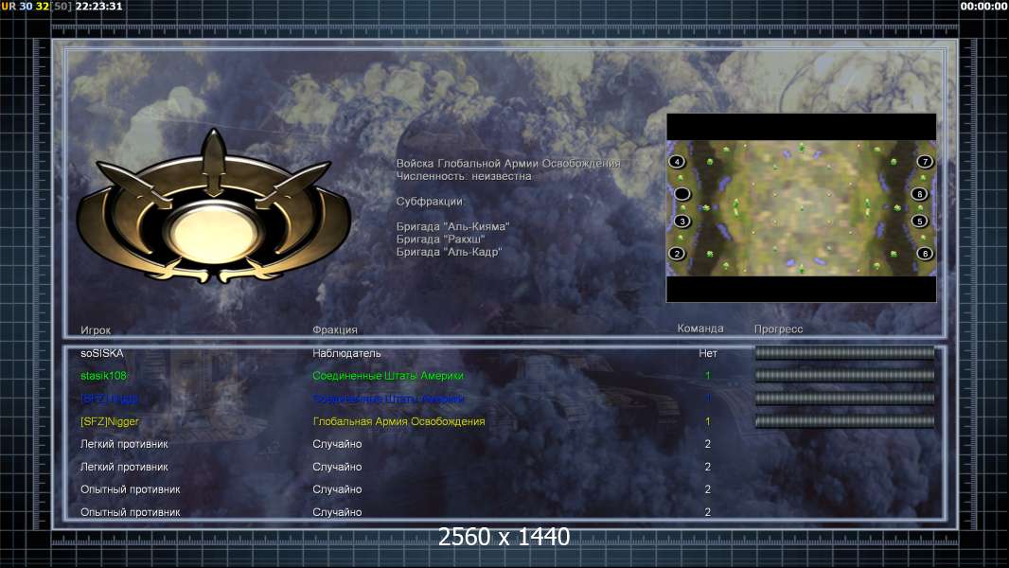This screenshot has height=568, width=1009.
Task: Click the Команда column header
Action: (700, 328)
